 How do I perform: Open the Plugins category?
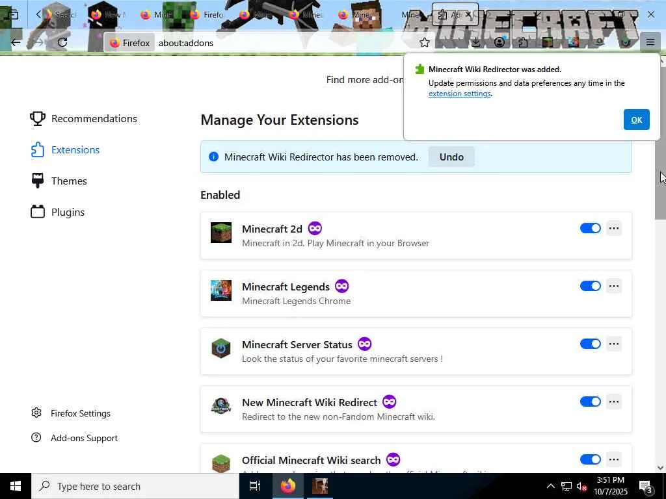pos(58,212)
